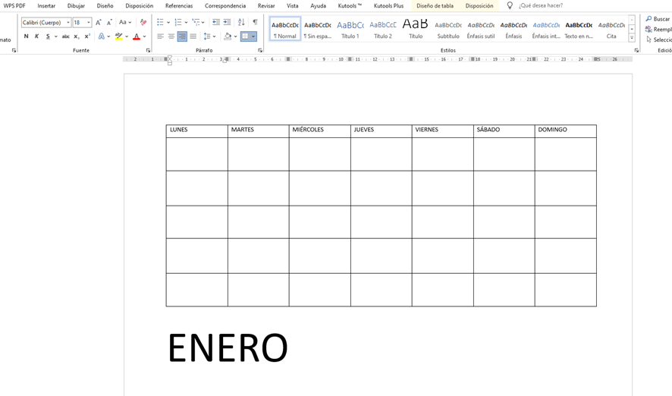This screenshot has width=672, height=396.
Task: Apply the Cita style
Action: tap(611, 29)
